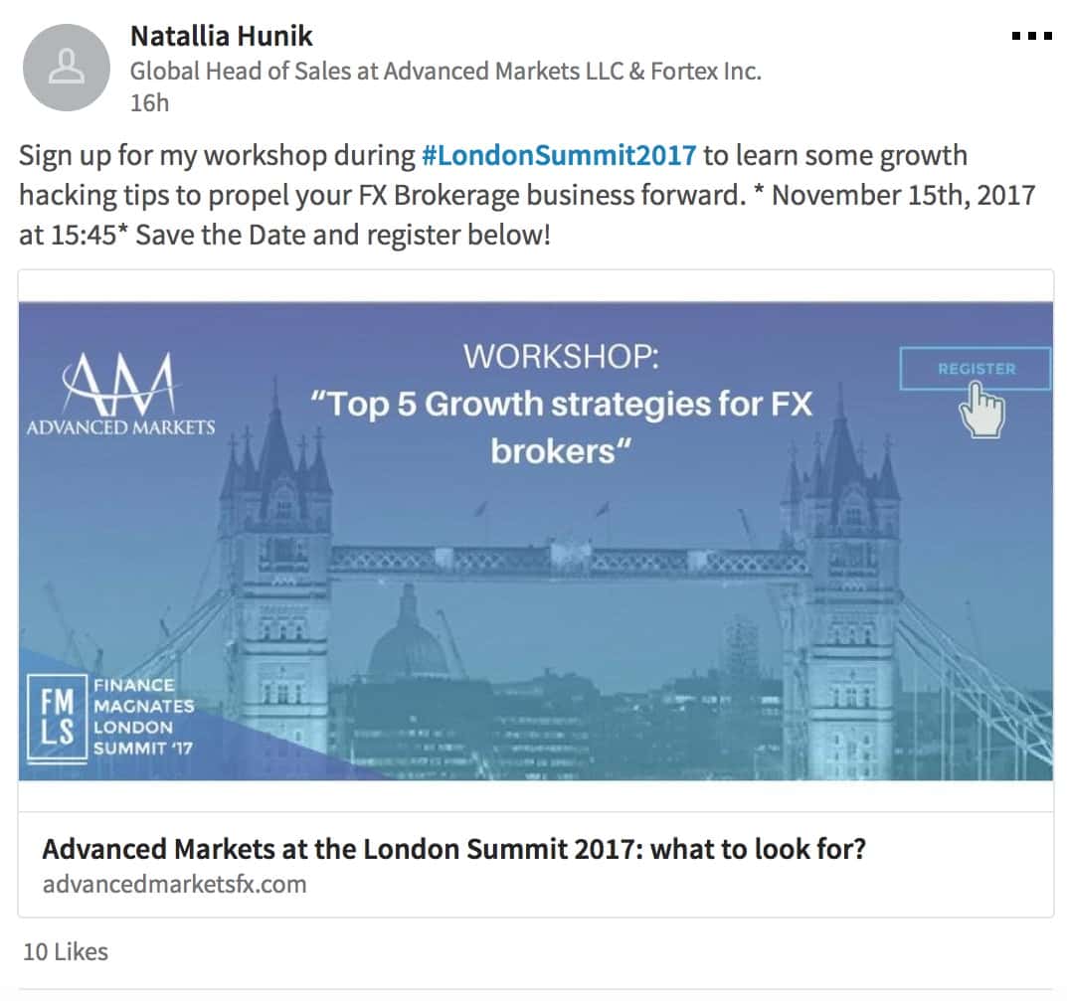
Task: Click the hand pointer icon under REGISTER
Action: 982,410
